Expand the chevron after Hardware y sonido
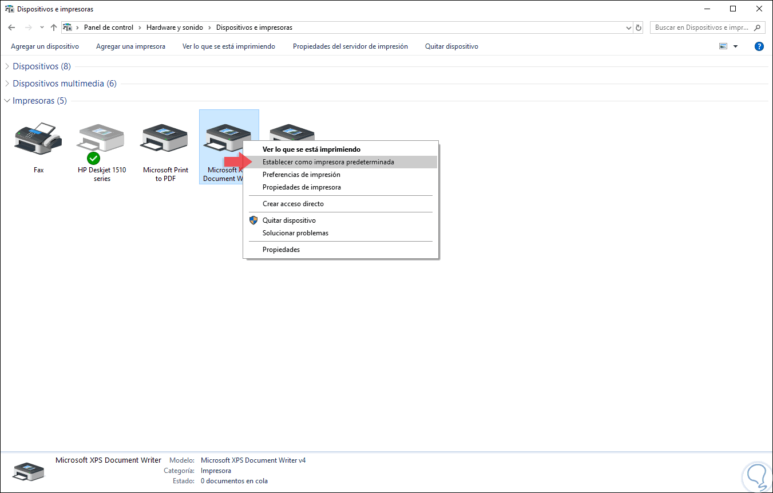Image resolution: width=773 pixels, height=493 pixels. pyautogui.click(x=209, y=27)
